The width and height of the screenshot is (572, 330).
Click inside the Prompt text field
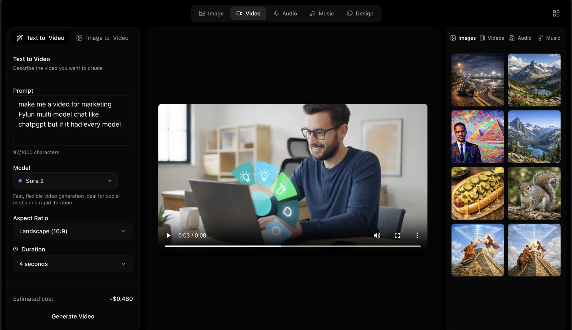pos(73,120)
